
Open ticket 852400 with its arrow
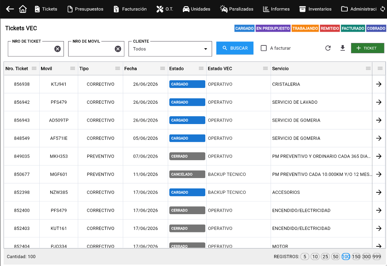tap(378, 210)
